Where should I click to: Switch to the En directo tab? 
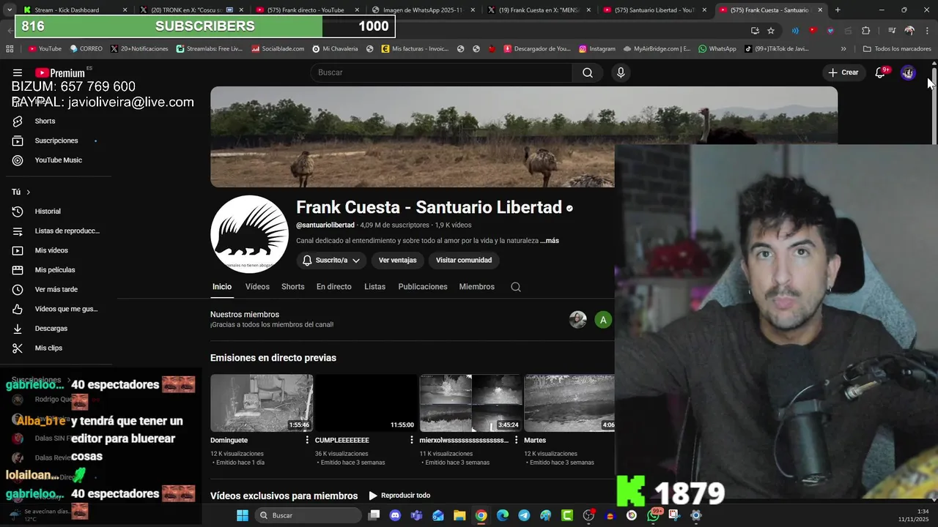[x=334, y=287]
